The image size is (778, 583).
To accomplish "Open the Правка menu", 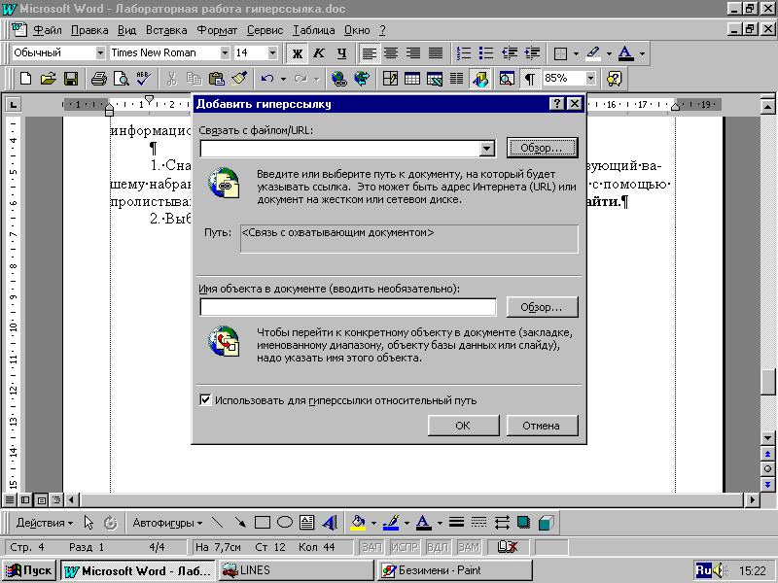I will [x=89, y=30].
